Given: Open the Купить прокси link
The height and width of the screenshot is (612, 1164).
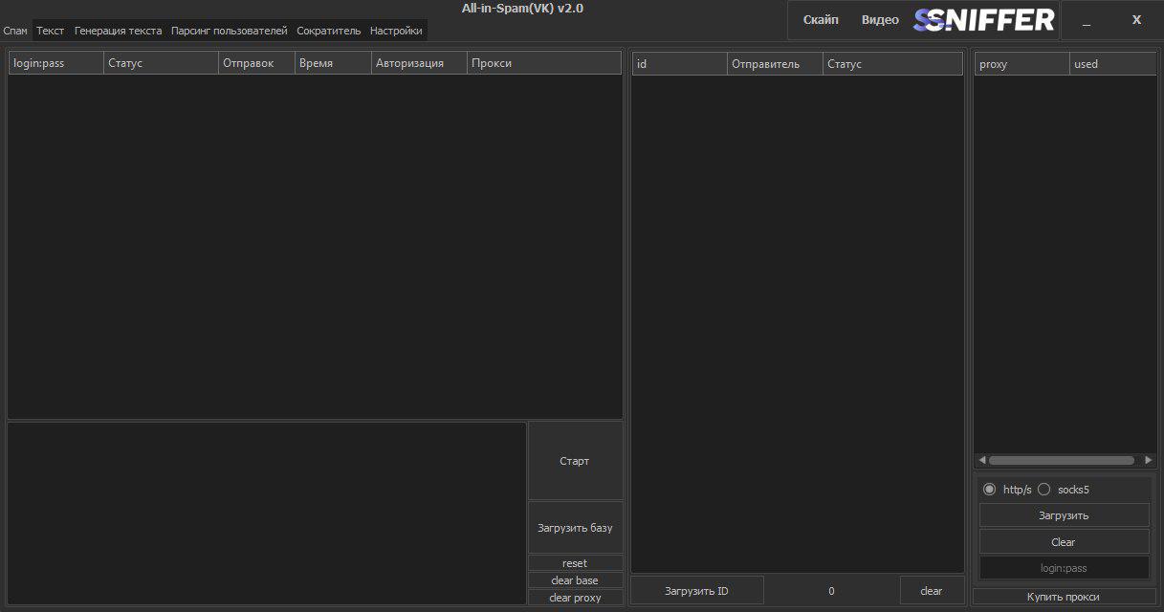Looking at the screenshot, I should 1064,597.
